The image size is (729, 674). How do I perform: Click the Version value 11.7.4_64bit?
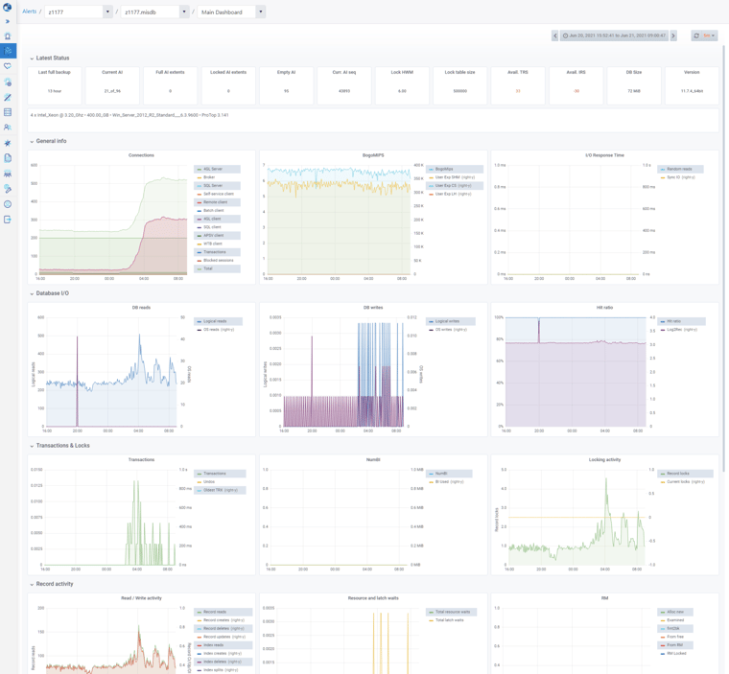click(692, 91)
